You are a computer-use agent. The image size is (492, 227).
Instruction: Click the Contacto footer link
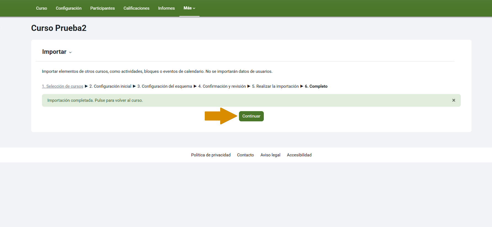pyautogui.click(x=245, y=155)
